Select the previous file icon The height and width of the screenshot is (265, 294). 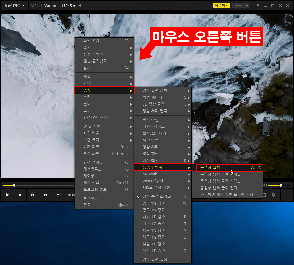[x=33, y=195]
